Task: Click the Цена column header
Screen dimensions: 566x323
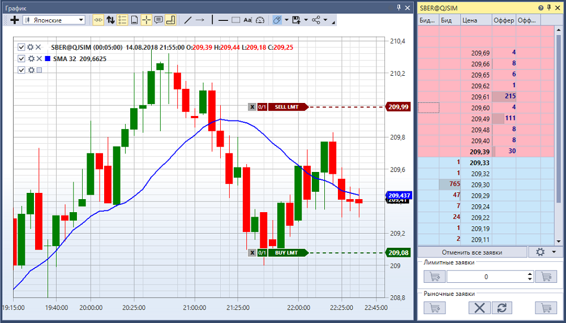Action: tap(477, 20)
